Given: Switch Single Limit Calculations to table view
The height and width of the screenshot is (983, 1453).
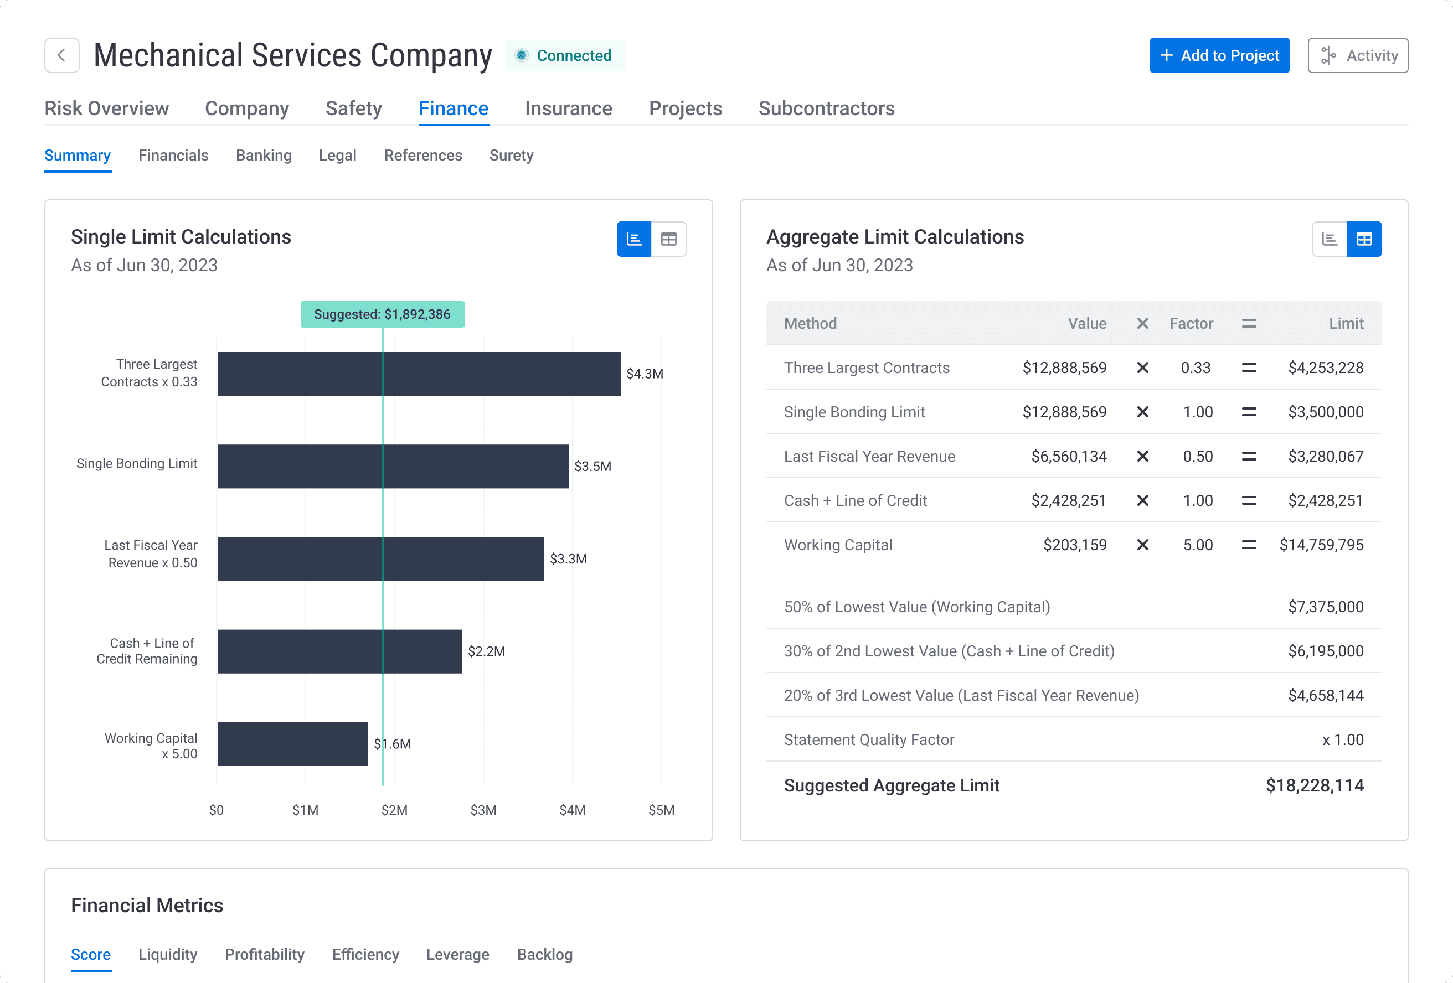Looking at the screenshot, I should [669, 239].
